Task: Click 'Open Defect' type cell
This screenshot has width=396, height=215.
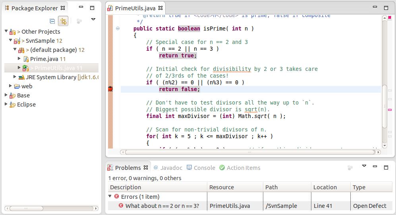Action: 369,205
